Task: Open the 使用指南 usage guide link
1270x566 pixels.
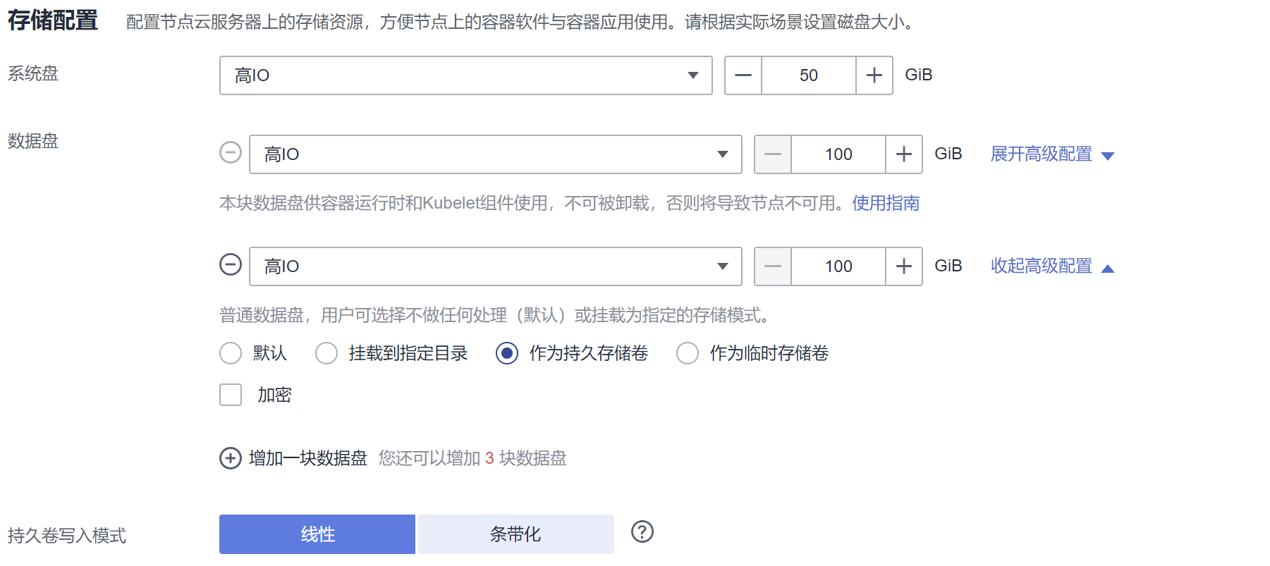Action: point(886,203)
